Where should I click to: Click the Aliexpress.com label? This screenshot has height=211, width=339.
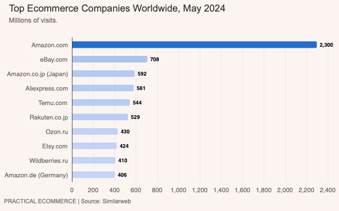(47, 89)
